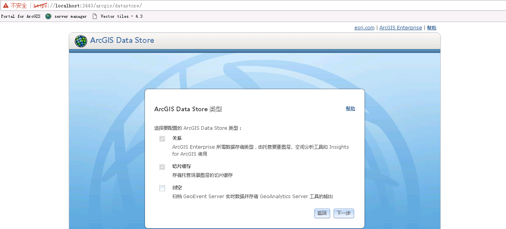Toggle the 切片缓存 tile cache checkbox
Image resolution: width=506 pixels, height=229 pixels.
click(162, 167)
